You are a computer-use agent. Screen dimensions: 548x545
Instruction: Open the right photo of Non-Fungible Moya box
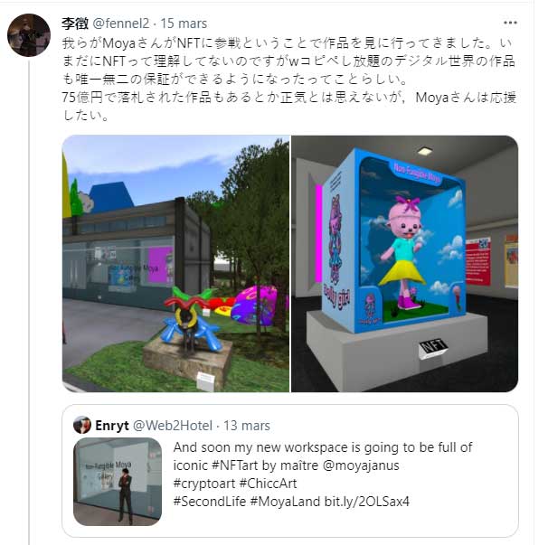click(405, 264)
